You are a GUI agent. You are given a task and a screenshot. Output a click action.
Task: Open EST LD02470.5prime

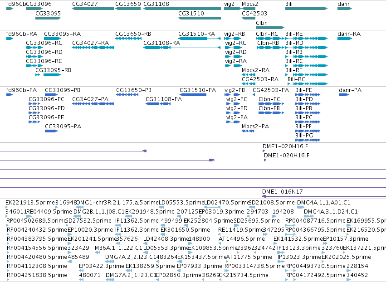point(212,207)
